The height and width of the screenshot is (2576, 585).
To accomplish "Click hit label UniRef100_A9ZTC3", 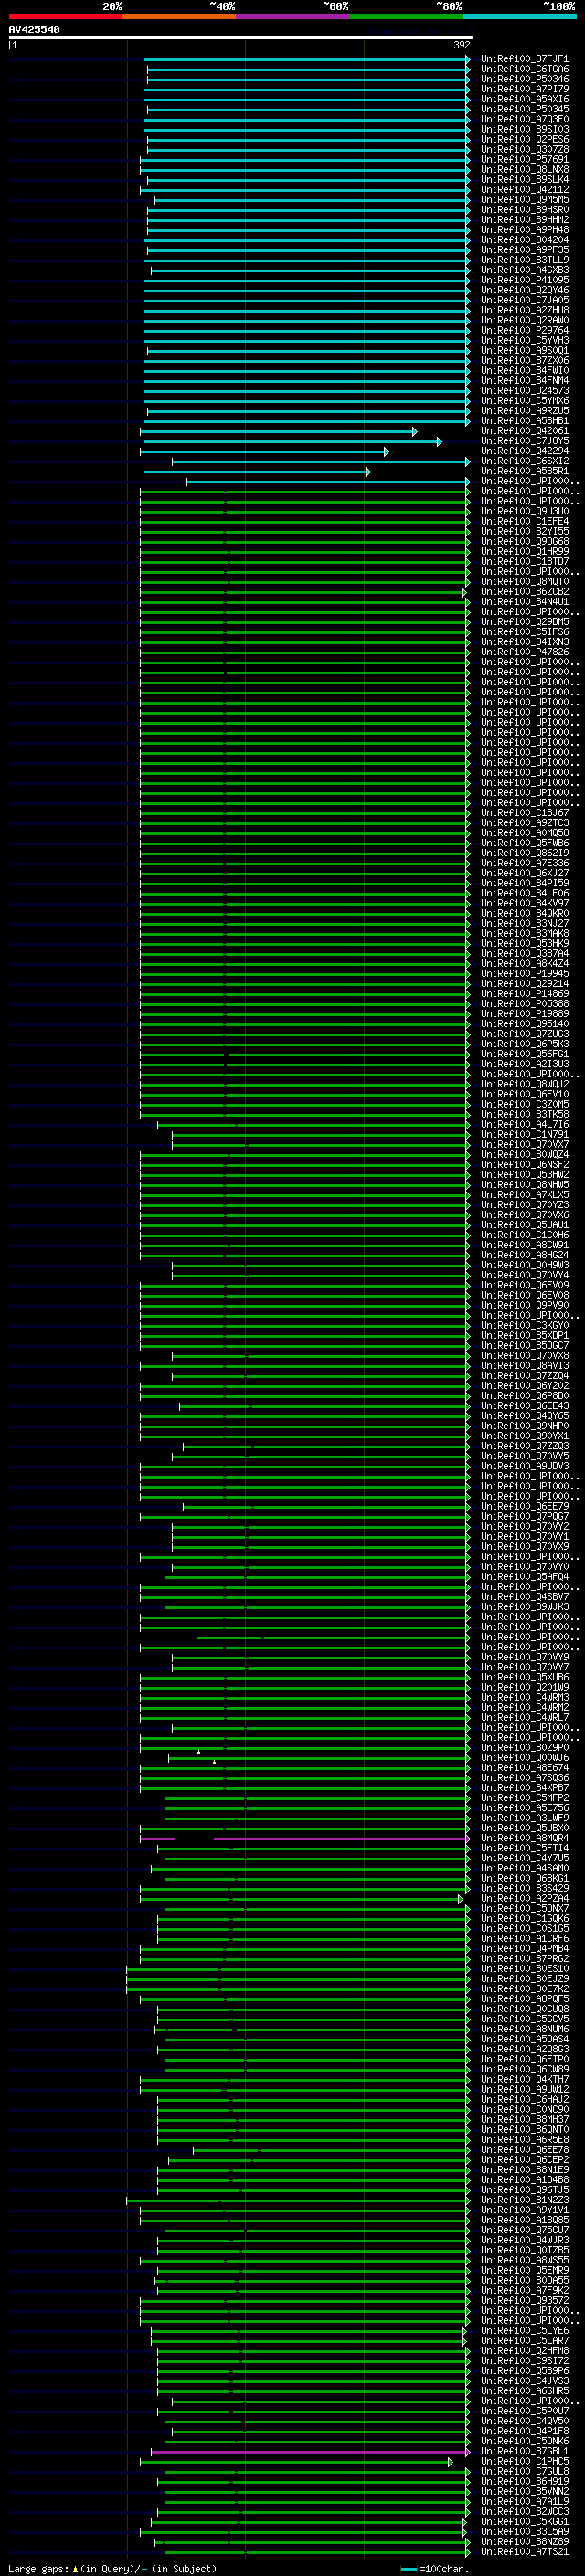I will [524, 822].
